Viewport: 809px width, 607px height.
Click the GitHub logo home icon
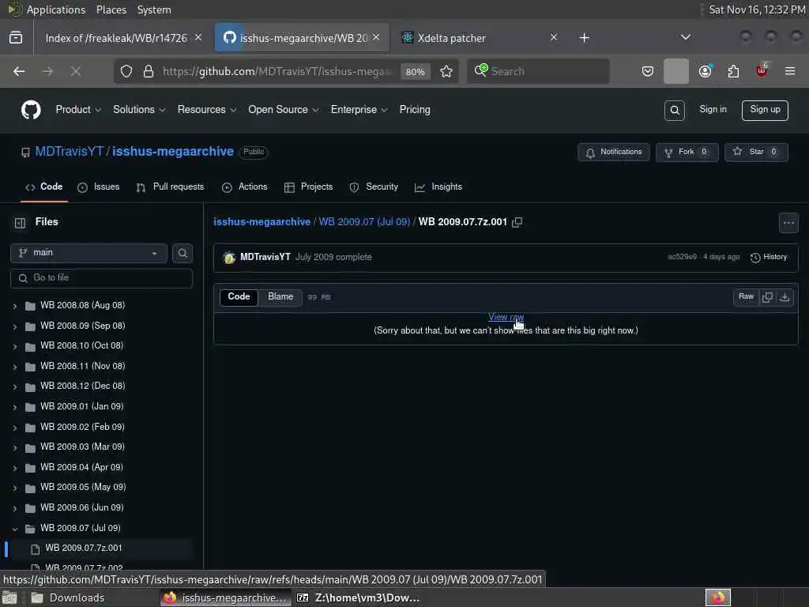[31, 110]
